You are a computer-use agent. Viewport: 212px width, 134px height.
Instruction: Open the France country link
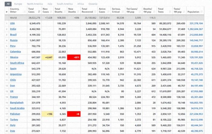pos(14,97)
